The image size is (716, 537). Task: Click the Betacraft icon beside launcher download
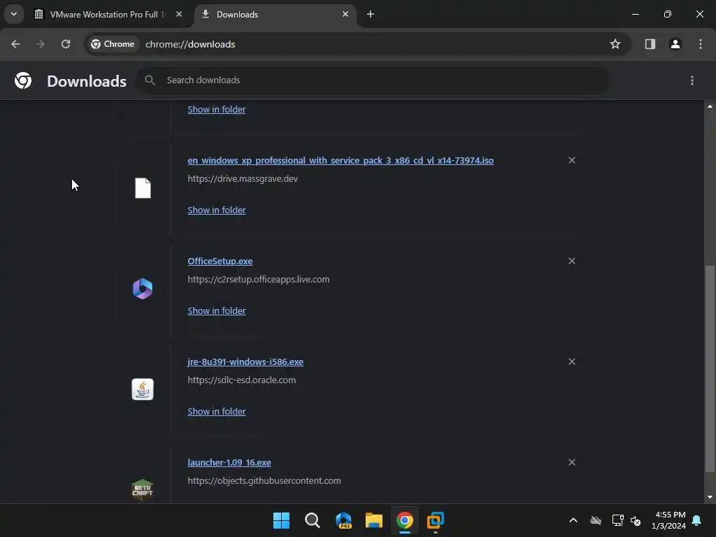(x=143, y=489)
